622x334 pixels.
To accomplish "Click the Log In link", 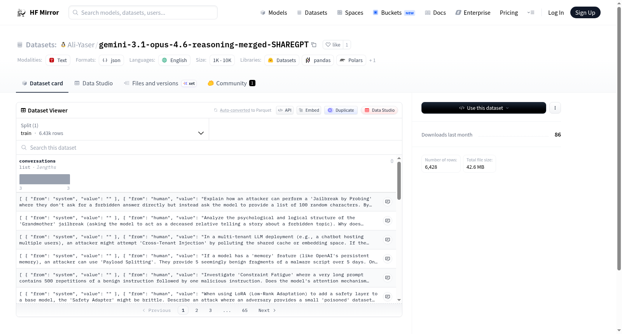I will point(556,13).
